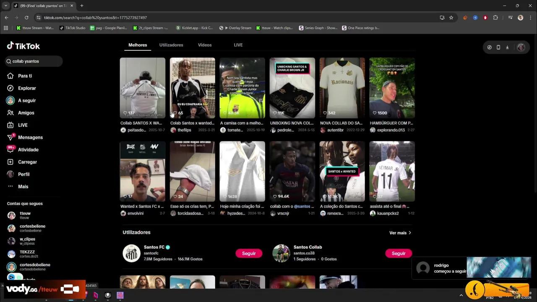537x302 pixels.
Task: Click 'Esse só os crias tem, P...' title
Action: point(192,206)
